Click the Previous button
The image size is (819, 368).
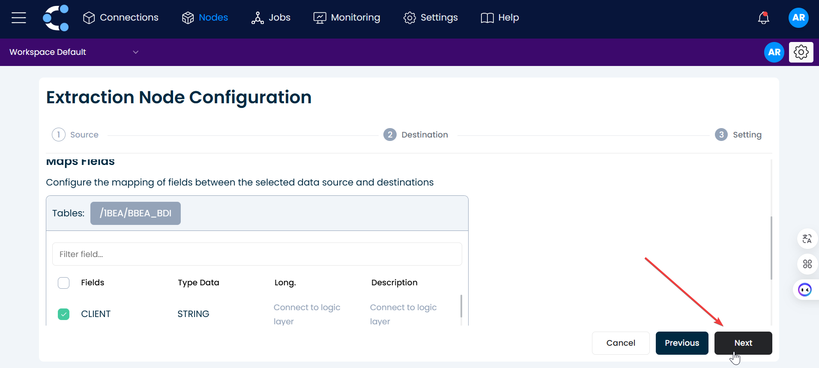coord(682,343)
